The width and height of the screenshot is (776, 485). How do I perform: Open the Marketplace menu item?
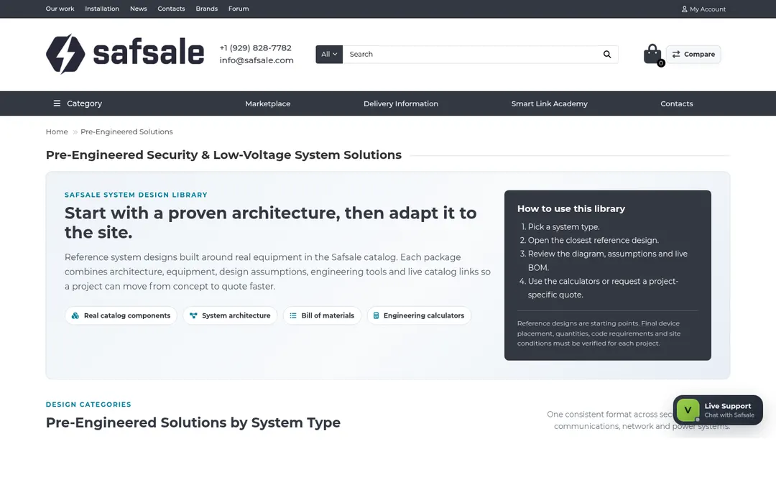coord(268,103)
